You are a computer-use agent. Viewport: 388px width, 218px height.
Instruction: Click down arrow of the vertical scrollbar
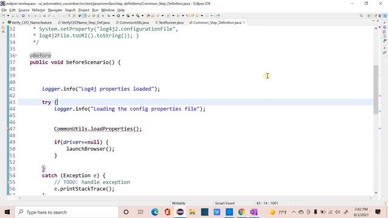point(376,193)
